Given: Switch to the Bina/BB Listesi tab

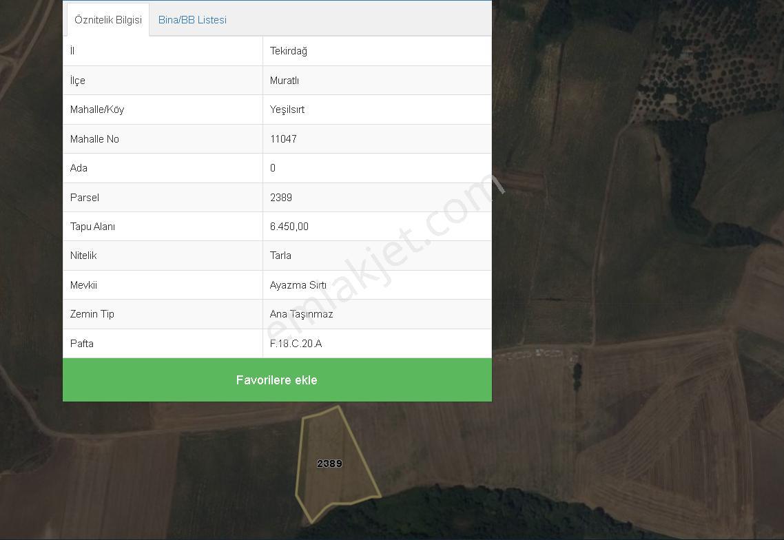Looking at the screenshot, I should pos(192,20).
